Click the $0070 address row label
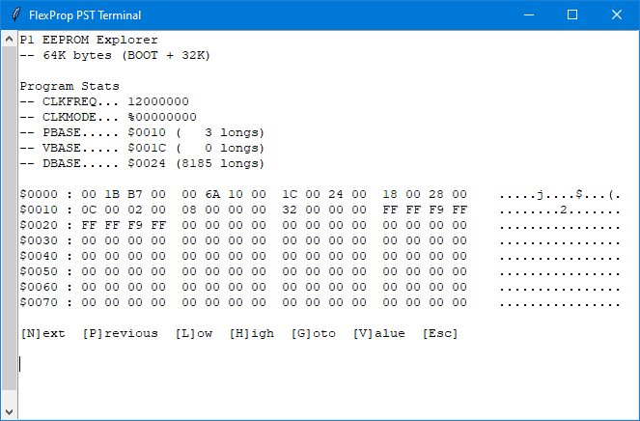 point(39,302)
